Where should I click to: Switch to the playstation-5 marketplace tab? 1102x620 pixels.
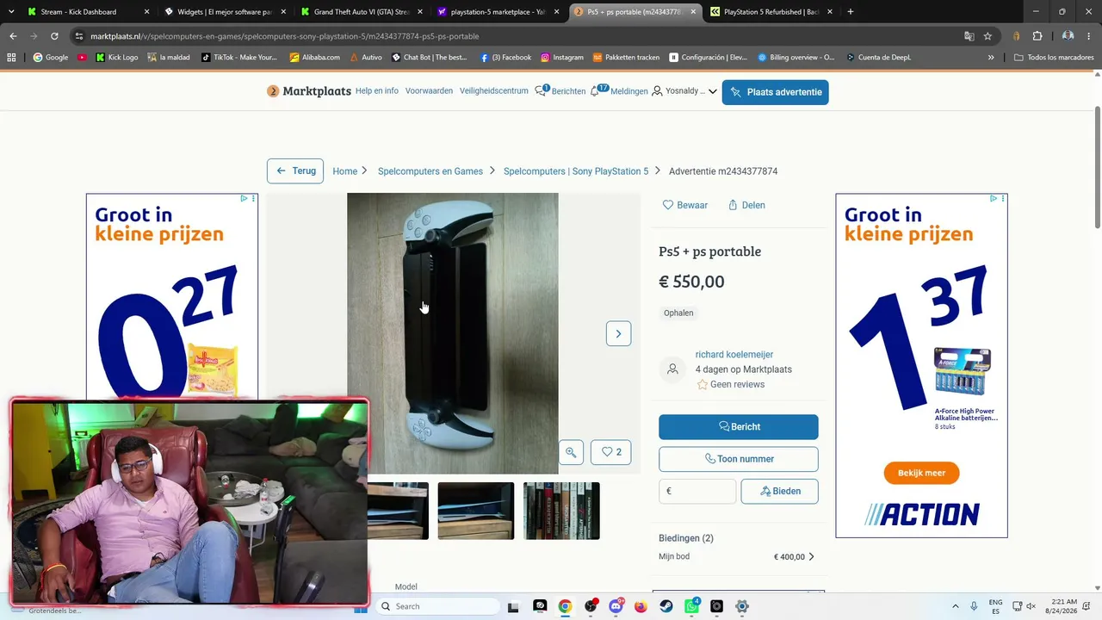coord(498,12)
